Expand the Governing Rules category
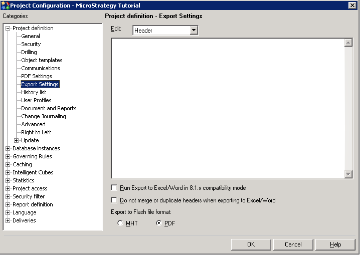Viewport: 360px width, 256px height. [x=8, y=157]
